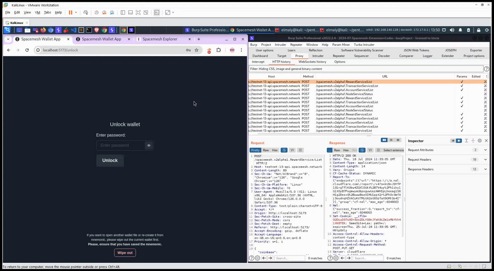Open the password manager key icon
Image resolution: width=494 pixels, height=271 pixels.
[x=188, y=50]
